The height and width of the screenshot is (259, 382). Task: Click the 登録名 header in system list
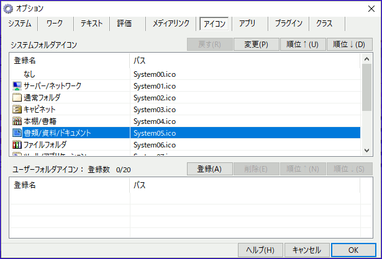coord(70,61)
